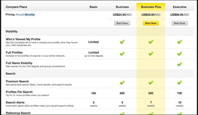The height and width of the screenshot is (115, 198).
Task: Click the Profiles Per Search feature title
Action: (19, 92)
